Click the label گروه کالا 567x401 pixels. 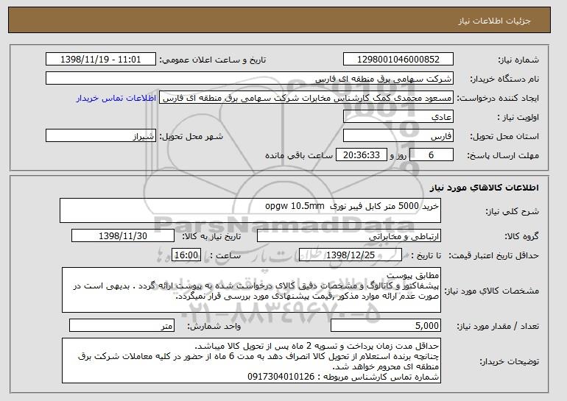pos(522,236)
